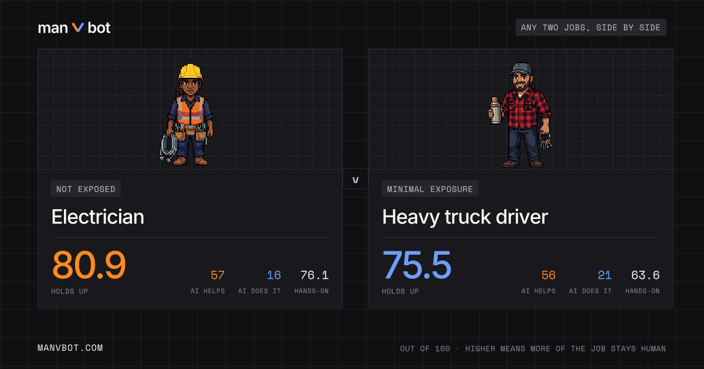Image resolution: width=704 pixels, height=369 pixels.
Task: Click the 75.5 holds up score
Action: click(417, 265)
